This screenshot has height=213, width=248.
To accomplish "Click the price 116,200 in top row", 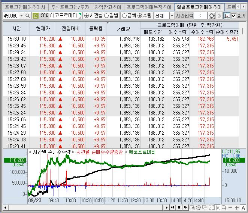I will [47, 39].
